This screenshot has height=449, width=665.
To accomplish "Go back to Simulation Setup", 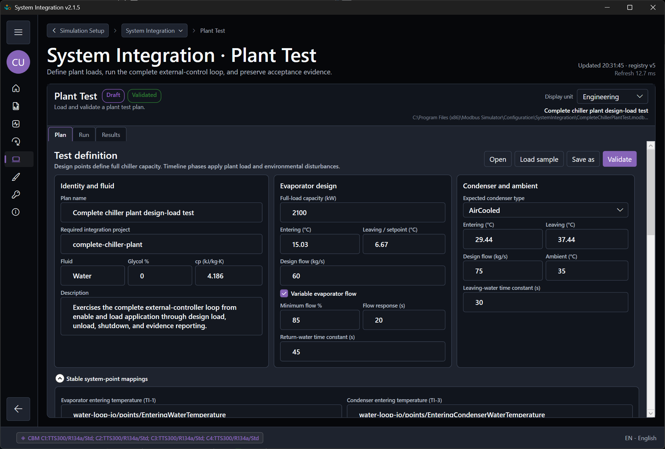I will pos(78,30).
